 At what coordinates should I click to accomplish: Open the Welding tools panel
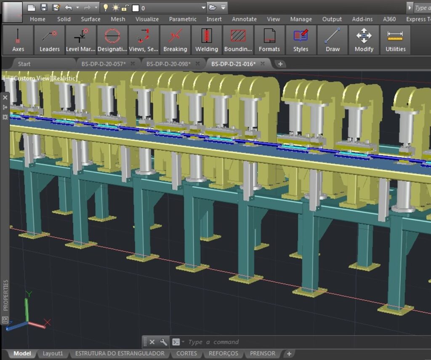point(206,40)
